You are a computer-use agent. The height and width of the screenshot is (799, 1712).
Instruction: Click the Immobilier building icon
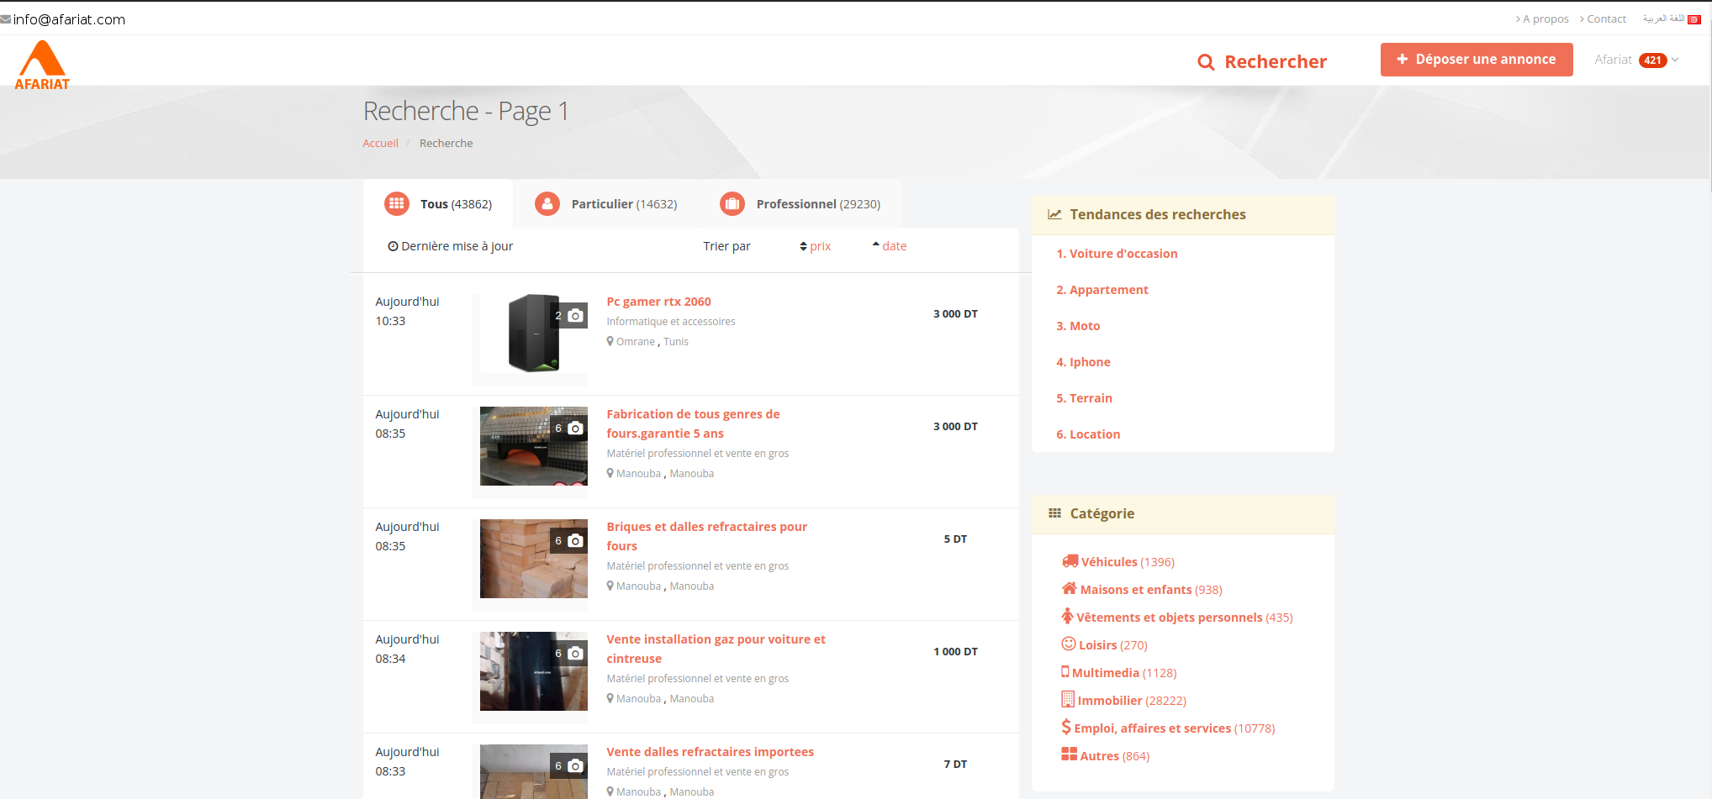(1068, 699)
